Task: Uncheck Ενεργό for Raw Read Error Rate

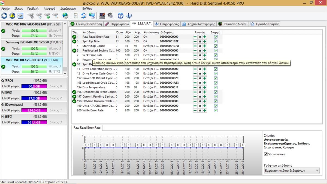Action: click(216, 37)
